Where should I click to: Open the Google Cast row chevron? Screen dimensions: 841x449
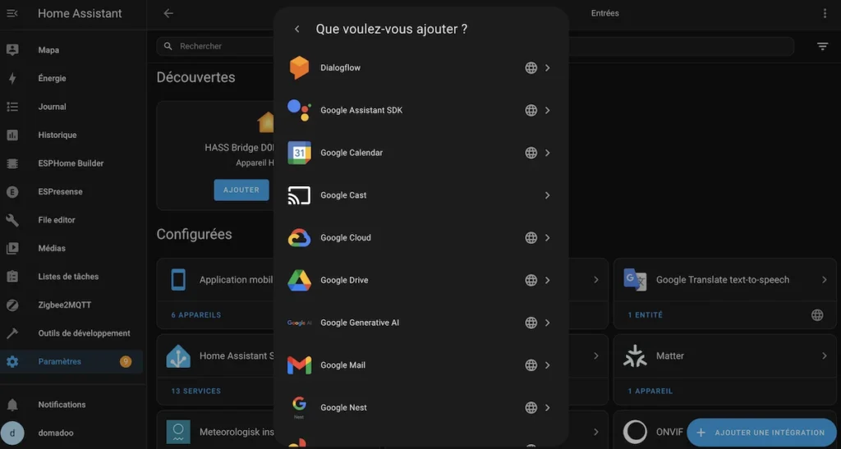click(x=548, y=195)
